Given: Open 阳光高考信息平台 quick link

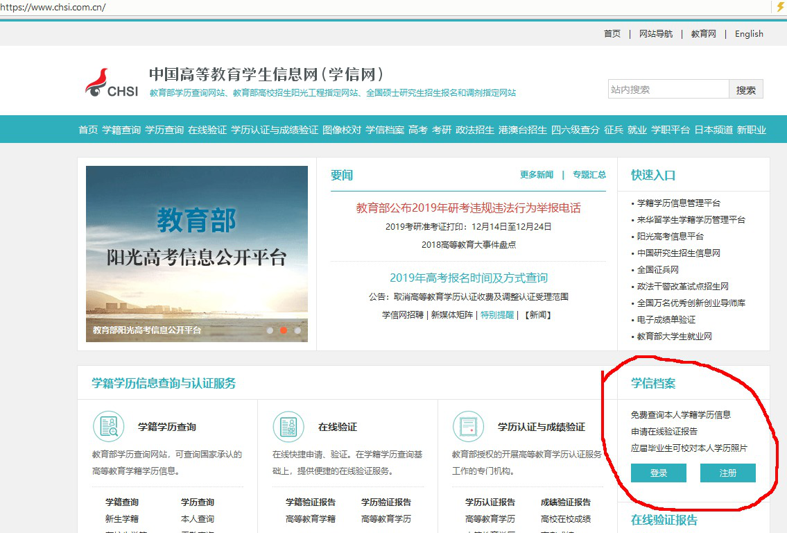Looking at the screenshot, I should coord(671,237).
